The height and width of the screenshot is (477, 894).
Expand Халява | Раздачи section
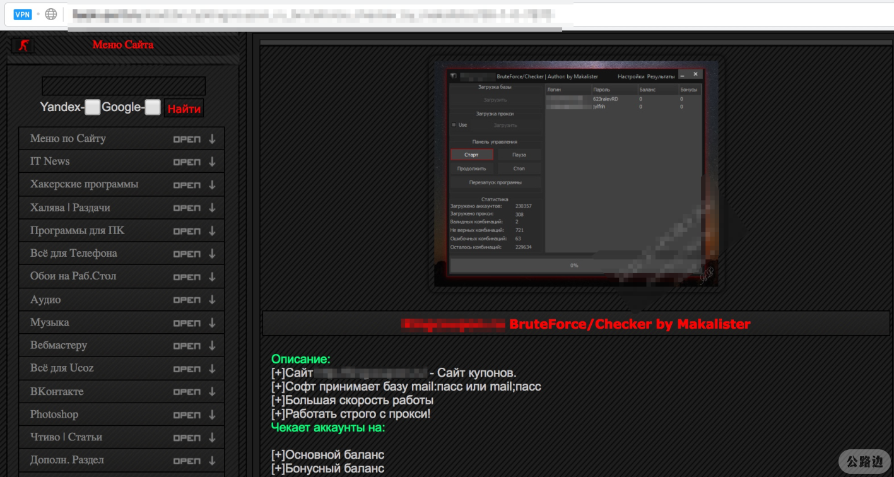[x=121, y=208]
